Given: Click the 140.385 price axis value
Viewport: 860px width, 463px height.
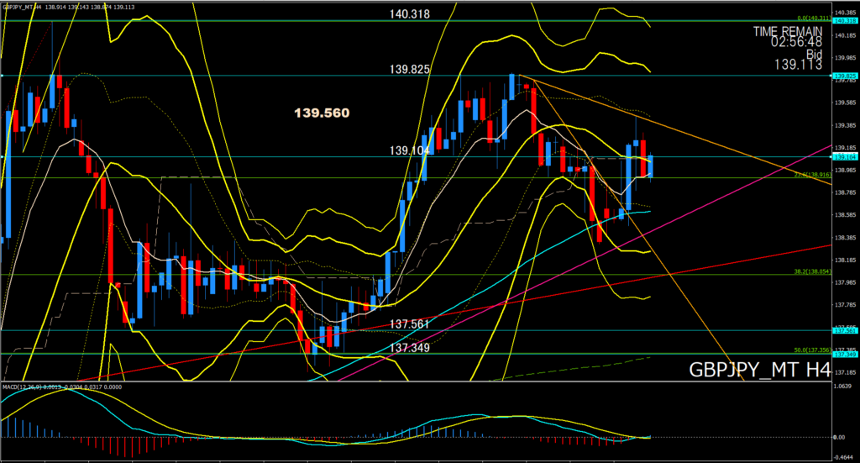Looking at the screenshot, I should click(846, 12).
